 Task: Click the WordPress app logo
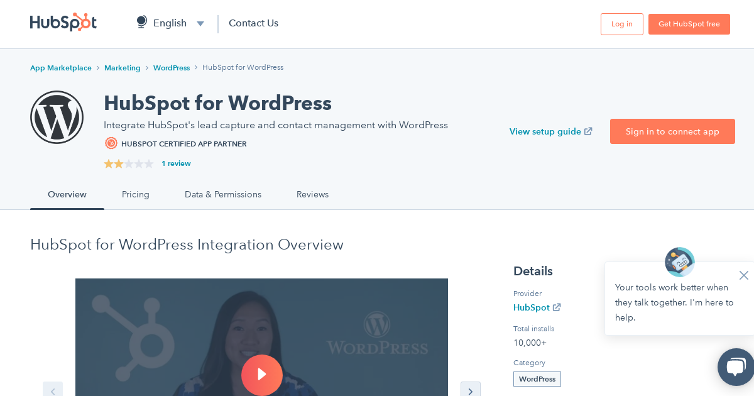click(57, 117)
